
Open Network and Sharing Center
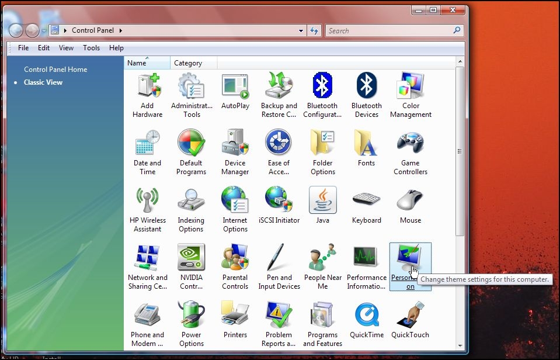pyautogui.click(x=147, y=267)
